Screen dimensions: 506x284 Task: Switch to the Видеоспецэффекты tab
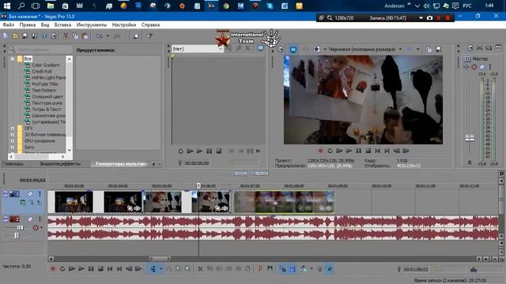click(60, 164)
